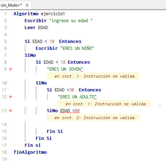Click error message below line 9
The width and height of the screenshot is (166, 161).
pyautogui.click(x=93, y=76)
